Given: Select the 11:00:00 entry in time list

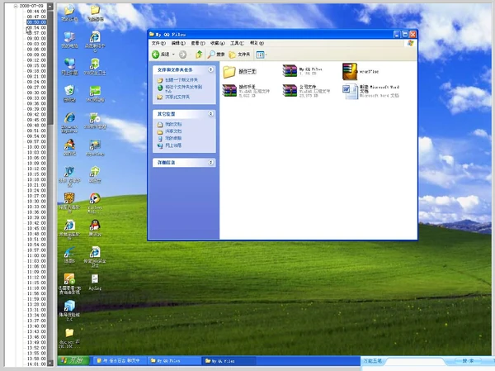Looking at the screenshot, I should [36, 255].
